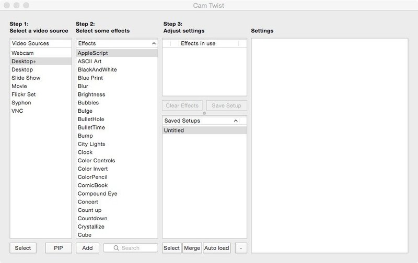This screenshot has width=418, height=263.
Task: Click the Clear Effects button
Action: click(x=182, y=105)
